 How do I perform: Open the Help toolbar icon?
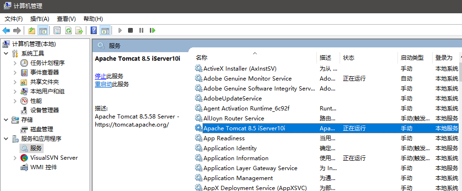click(x=94, y=30)
